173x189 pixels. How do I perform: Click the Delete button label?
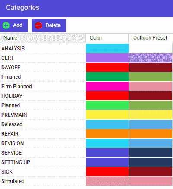[53, 25]
